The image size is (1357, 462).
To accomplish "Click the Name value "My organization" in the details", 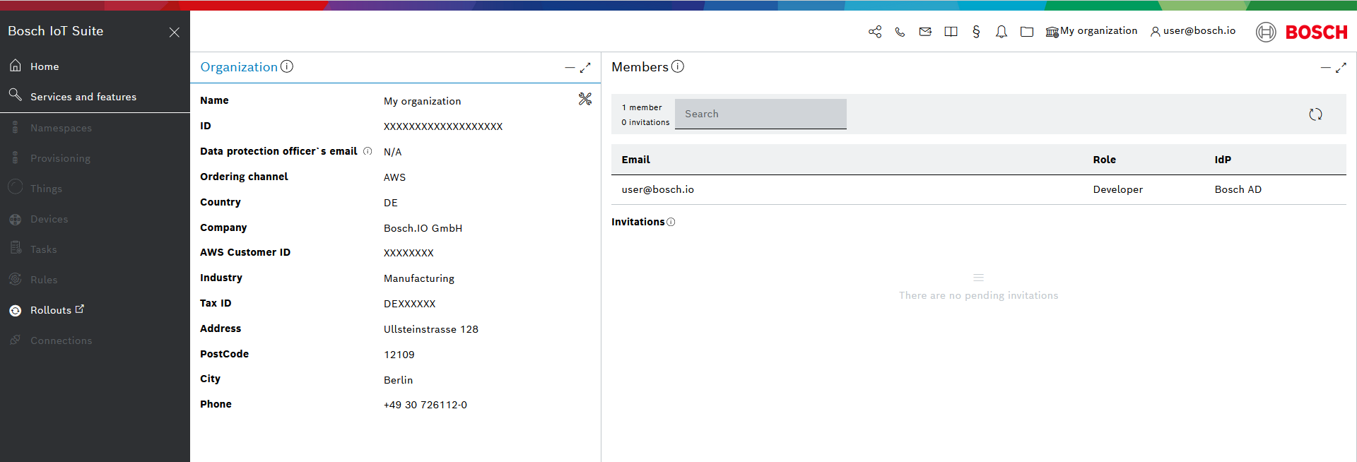I will [x=422, y=101].
